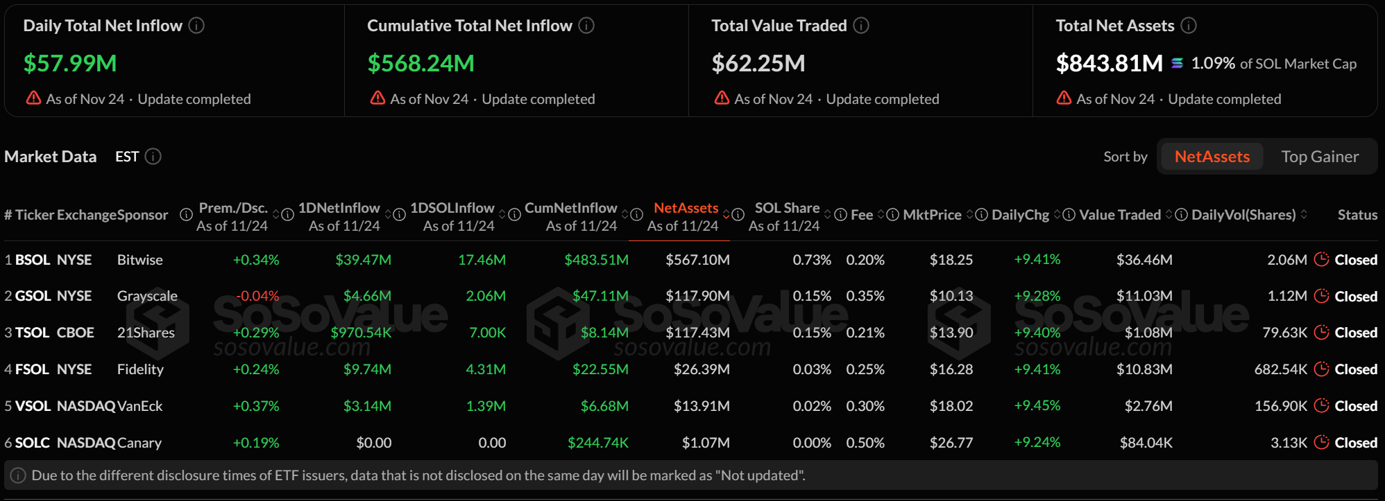Image resolution: width=1385 pixels, height=501 pixels.
Task: Click the Grayscale sponsor name
Action: [x=147, y=296]
